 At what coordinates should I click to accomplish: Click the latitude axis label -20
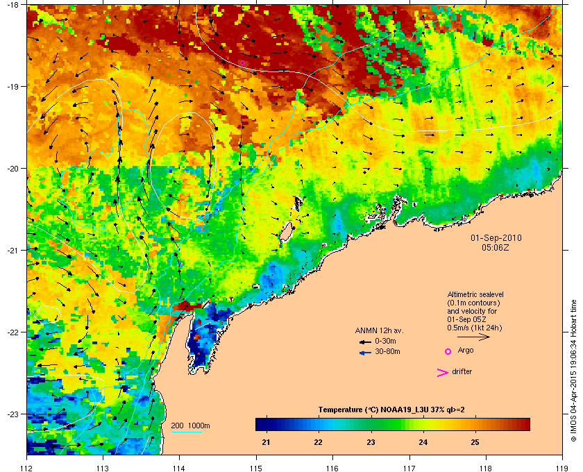tap(12, 169)
